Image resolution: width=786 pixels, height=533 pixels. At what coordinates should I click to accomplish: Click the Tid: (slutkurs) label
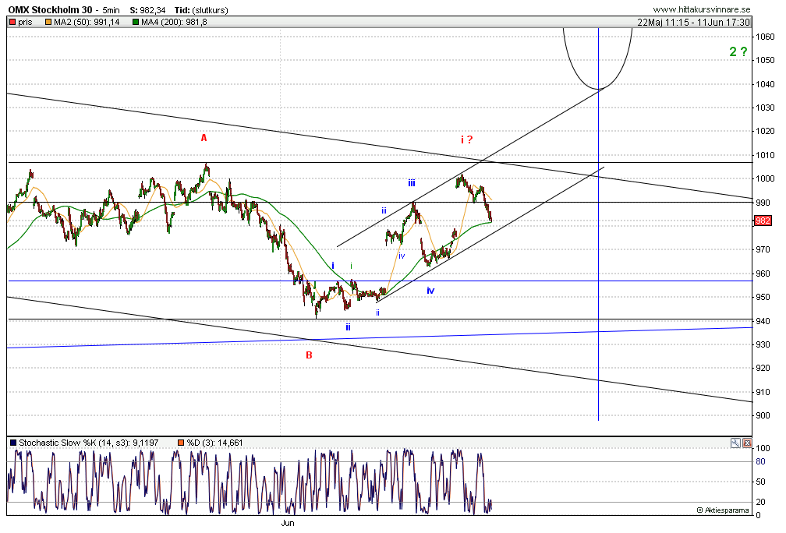point(201,11)
